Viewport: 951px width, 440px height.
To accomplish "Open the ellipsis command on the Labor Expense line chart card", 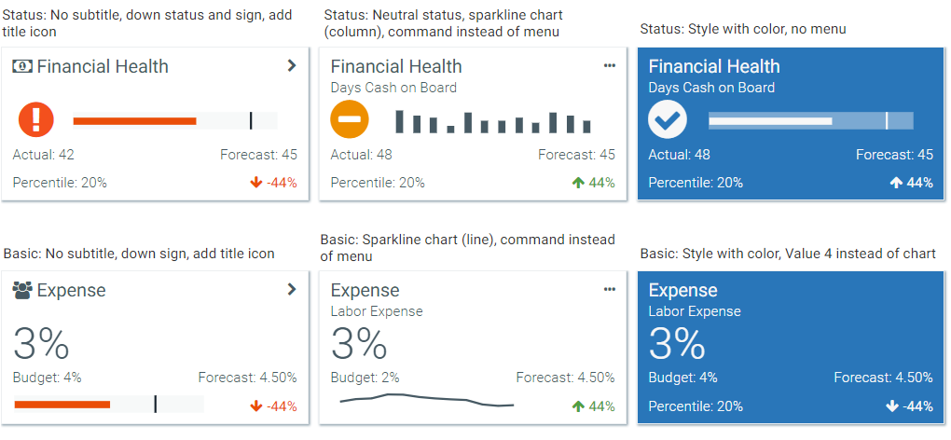I will [x=610, y=289].
